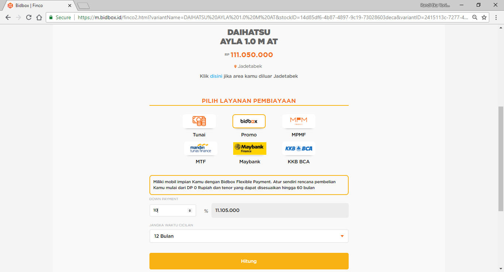Click the address bar URL

click(x=273, y=17)
